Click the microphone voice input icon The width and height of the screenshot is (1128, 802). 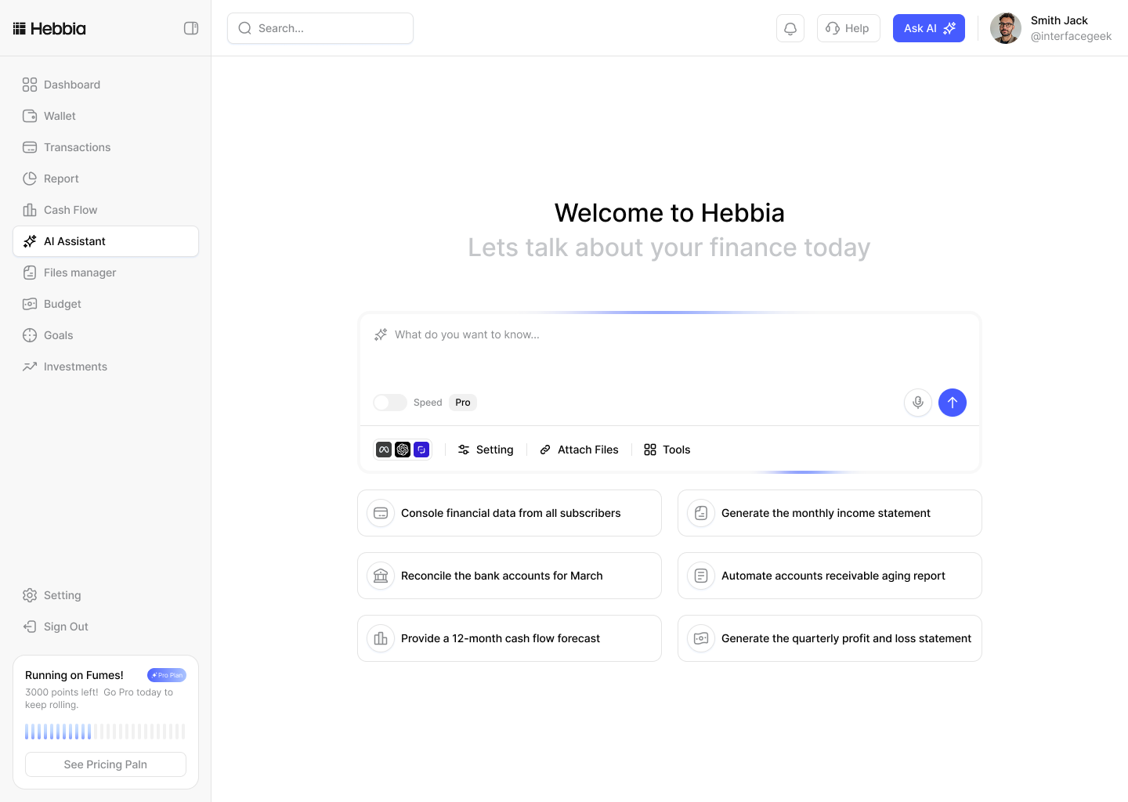(x=917, y=403)
